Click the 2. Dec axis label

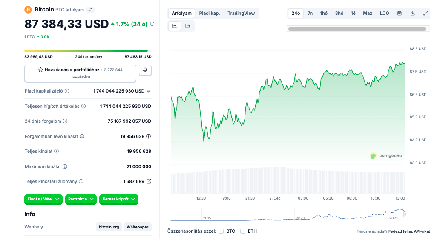pos(275,198)
